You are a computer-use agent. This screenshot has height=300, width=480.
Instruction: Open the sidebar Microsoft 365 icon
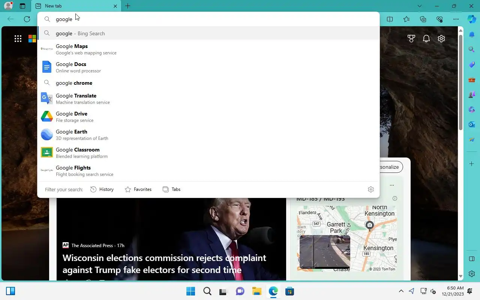tap(472, 109)
